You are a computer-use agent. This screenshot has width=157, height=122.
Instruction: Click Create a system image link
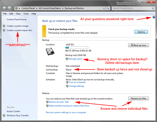point(18,26)
